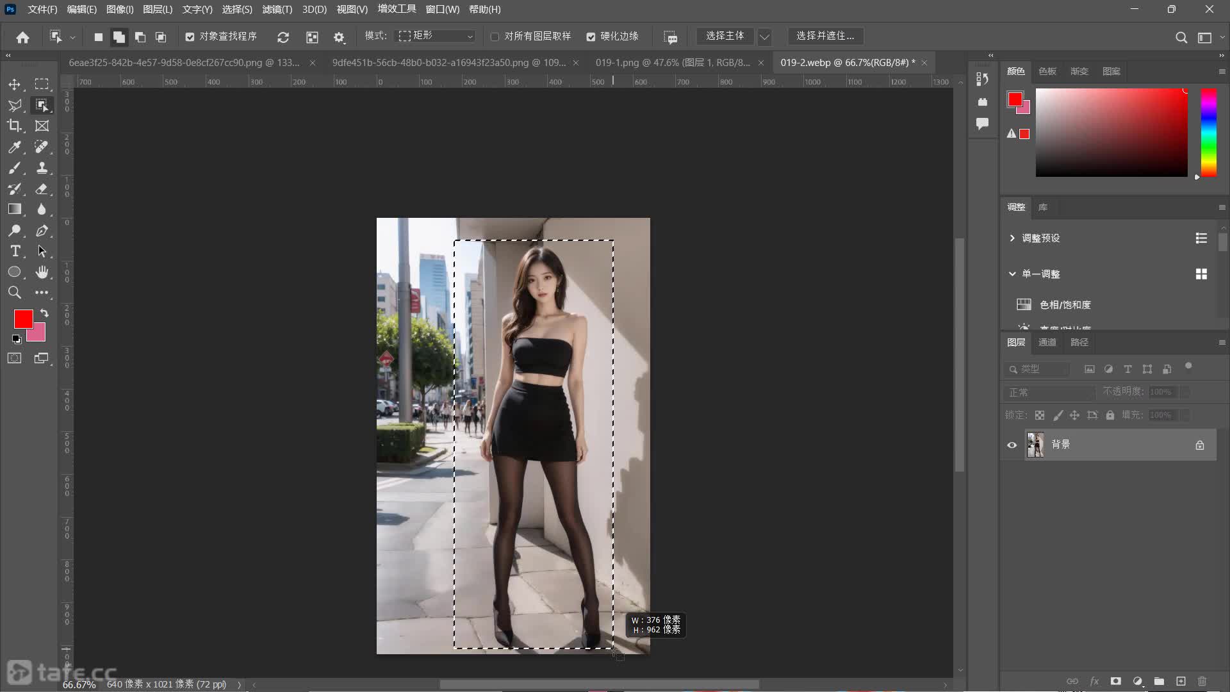Open the object finder settings gear
This screenshot has width=1230, height=692.
339,37
